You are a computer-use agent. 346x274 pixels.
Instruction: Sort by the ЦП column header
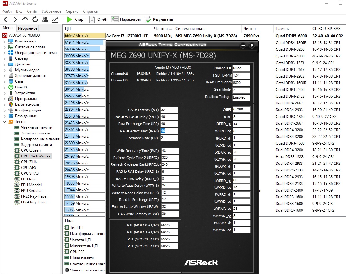(x=107, y=29)
